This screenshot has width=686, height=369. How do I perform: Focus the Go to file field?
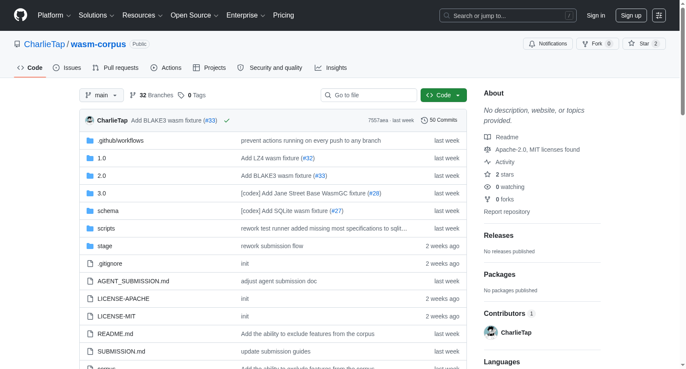coord(369,95)
